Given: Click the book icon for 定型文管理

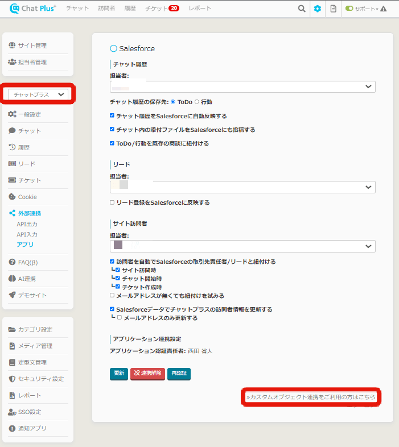Looking at the screenshot, I should (12, 362).
